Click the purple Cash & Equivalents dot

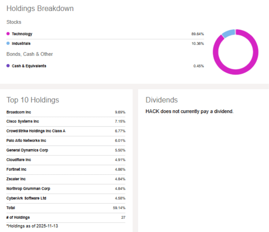(8, 66)
